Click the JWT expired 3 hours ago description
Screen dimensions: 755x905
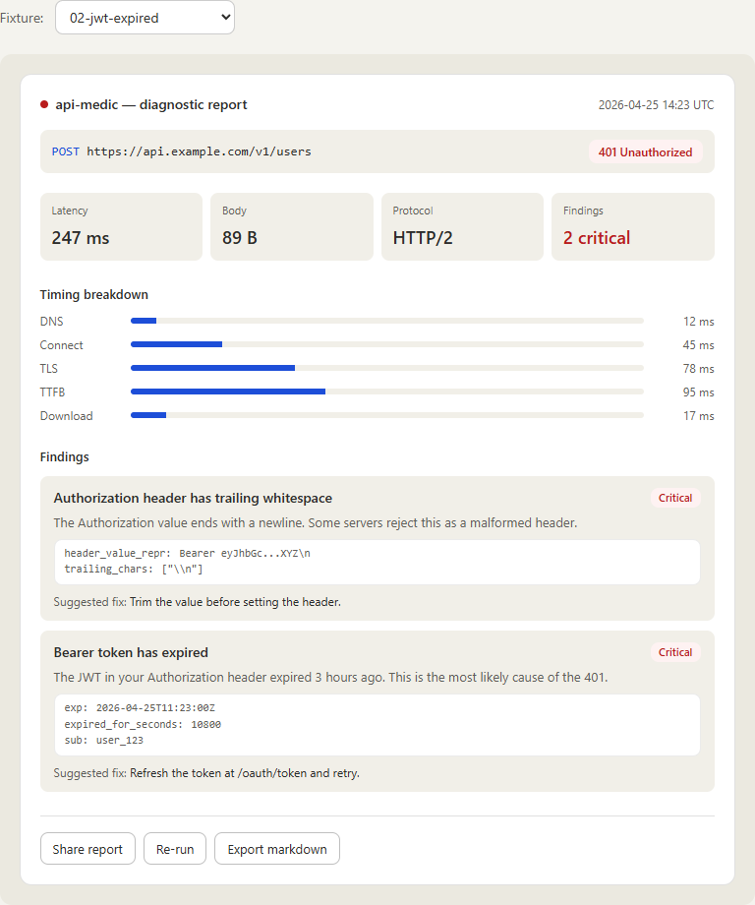pyautogui.click(x=330, y=677)
